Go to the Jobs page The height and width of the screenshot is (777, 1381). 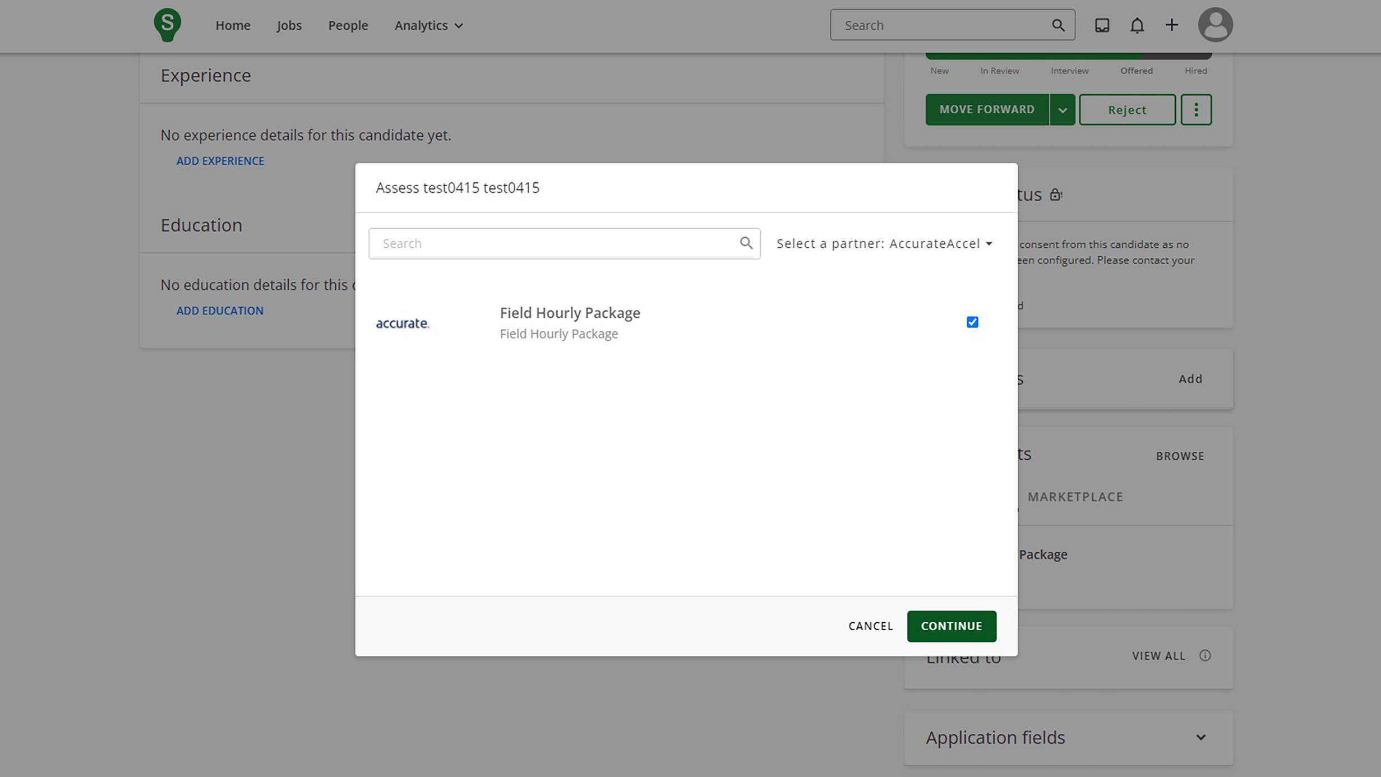[x=289, y=25]
